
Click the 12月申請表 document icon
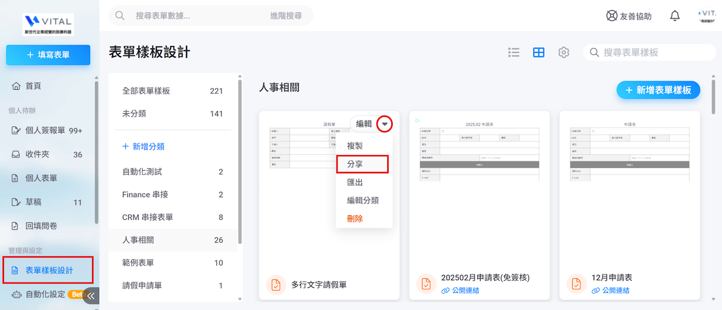tap(576, 284)
